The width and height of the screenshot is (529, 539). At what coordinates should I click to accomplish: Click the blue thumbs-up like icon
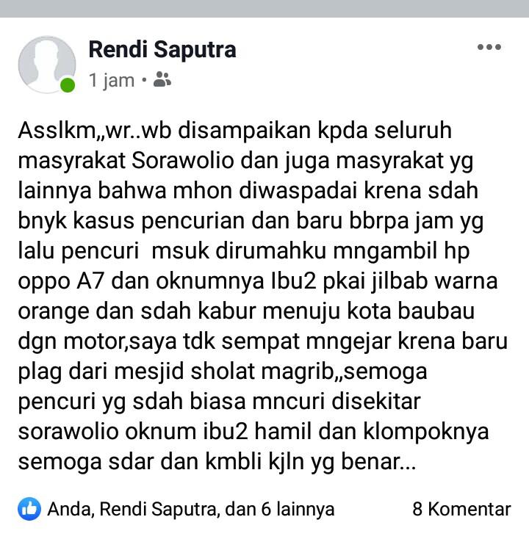point(29,509)
